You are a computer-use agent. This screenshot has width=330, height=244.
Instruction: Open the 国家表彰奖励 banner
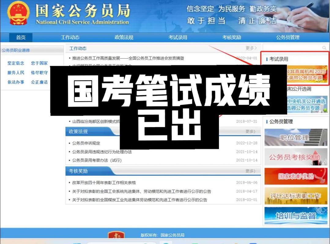coord(295,176)
